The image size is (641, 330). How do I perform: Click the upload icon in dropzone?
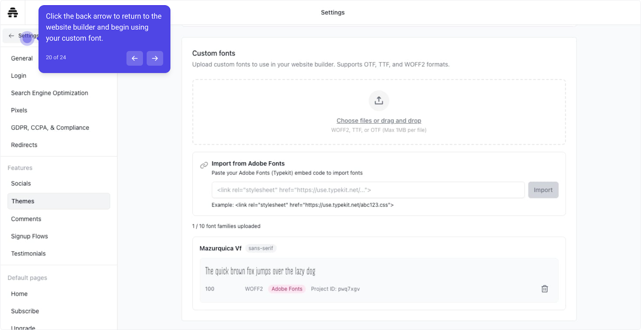379,101
